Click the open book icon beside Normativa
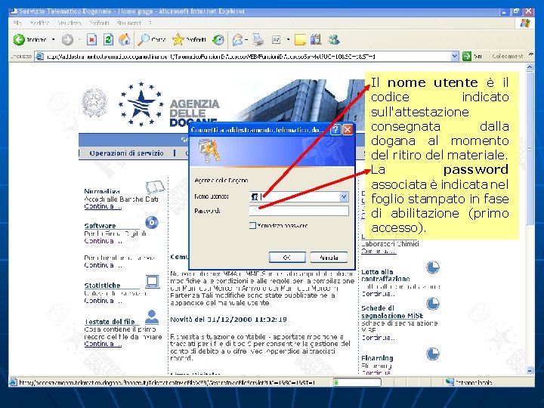This screenshot has width=544, height=408. (x=155, y=187)
